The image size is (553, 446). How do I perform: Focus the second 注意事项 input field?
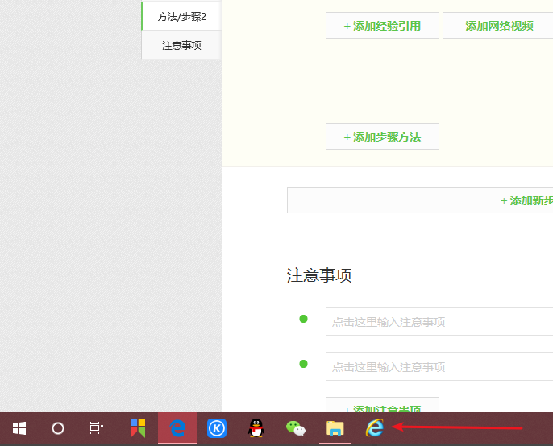click(439, 367)
